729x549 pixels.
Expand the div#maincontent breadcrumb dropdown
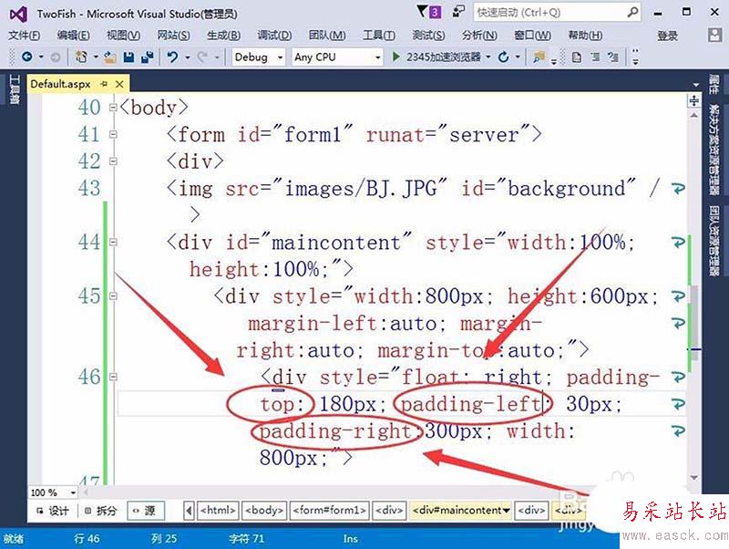[x=507, y=511]
